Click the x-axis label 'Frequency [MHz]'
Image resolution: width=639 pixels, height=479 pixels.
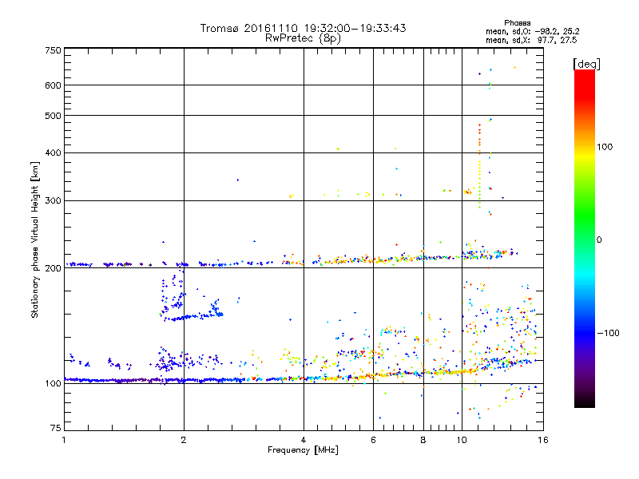tap(303, 450)
